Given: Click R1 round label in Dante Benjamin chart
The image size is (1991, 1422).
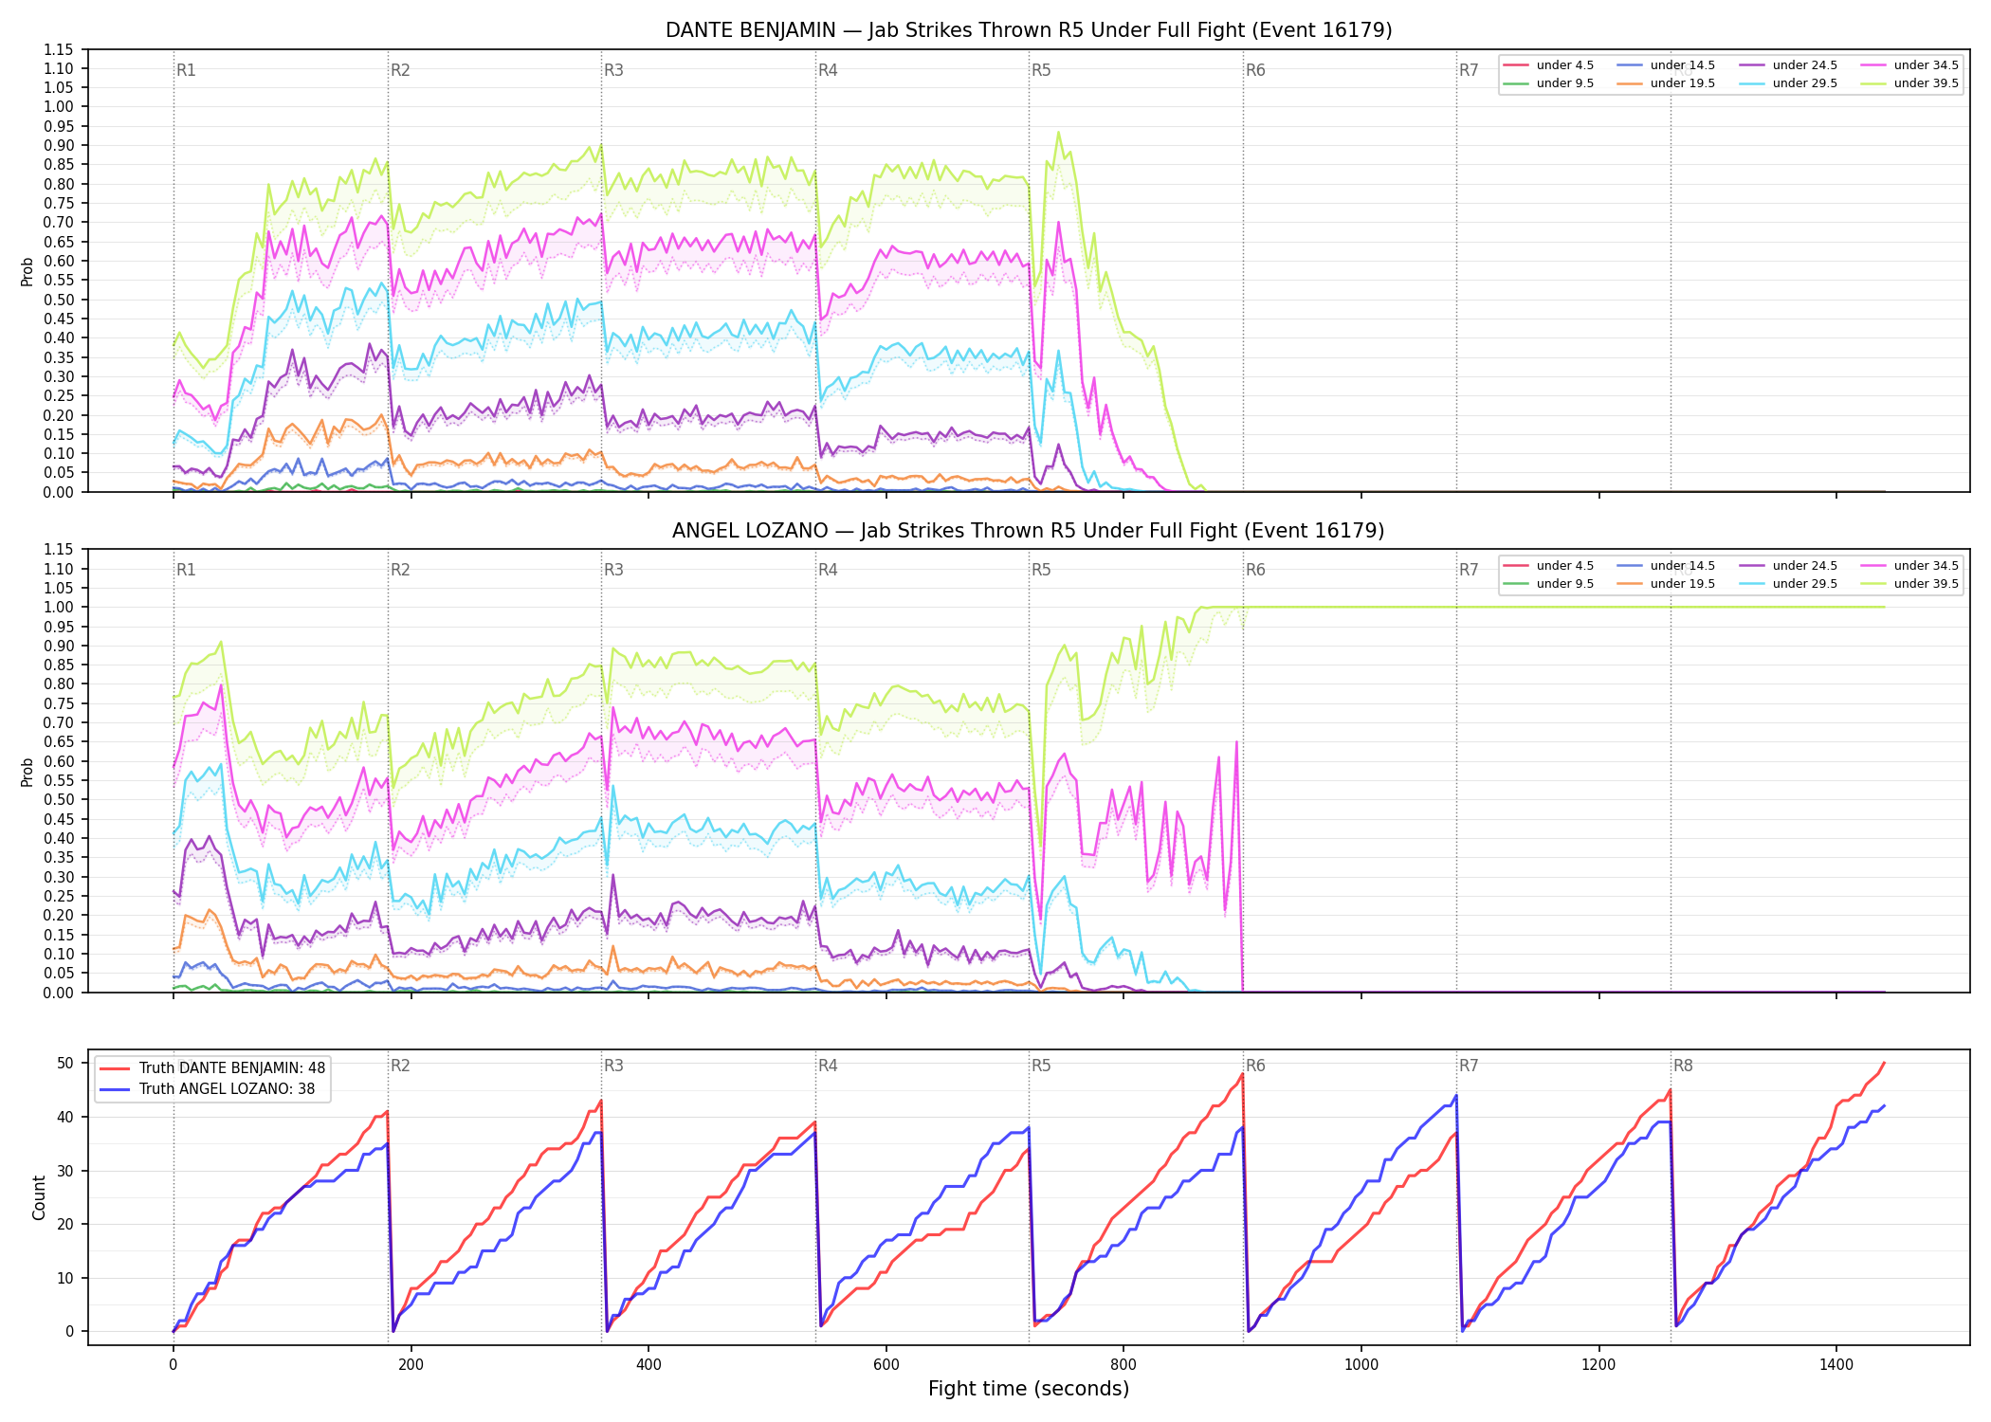Looking at the screenshot, I should click(x=186, y=70).
